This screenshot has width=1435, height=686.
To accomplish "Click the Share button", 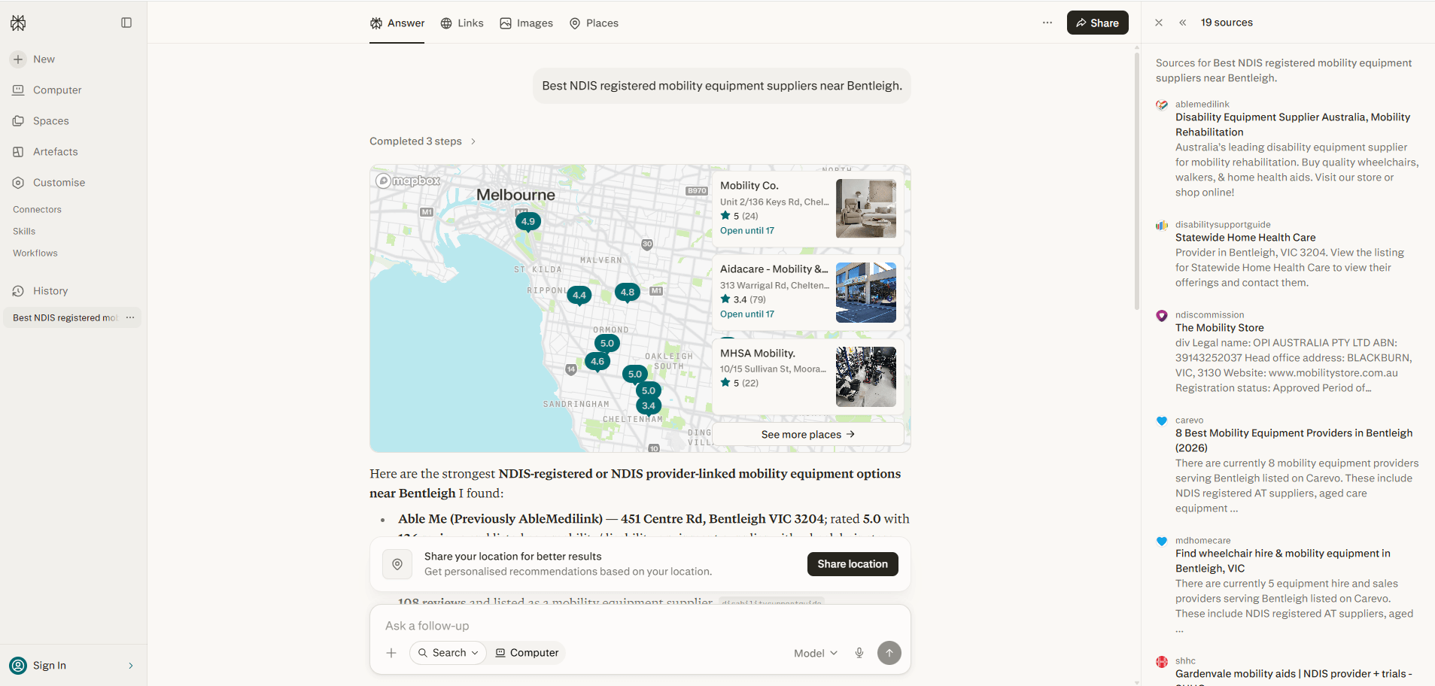I will pyautogui.click(x=1097, y=23).
